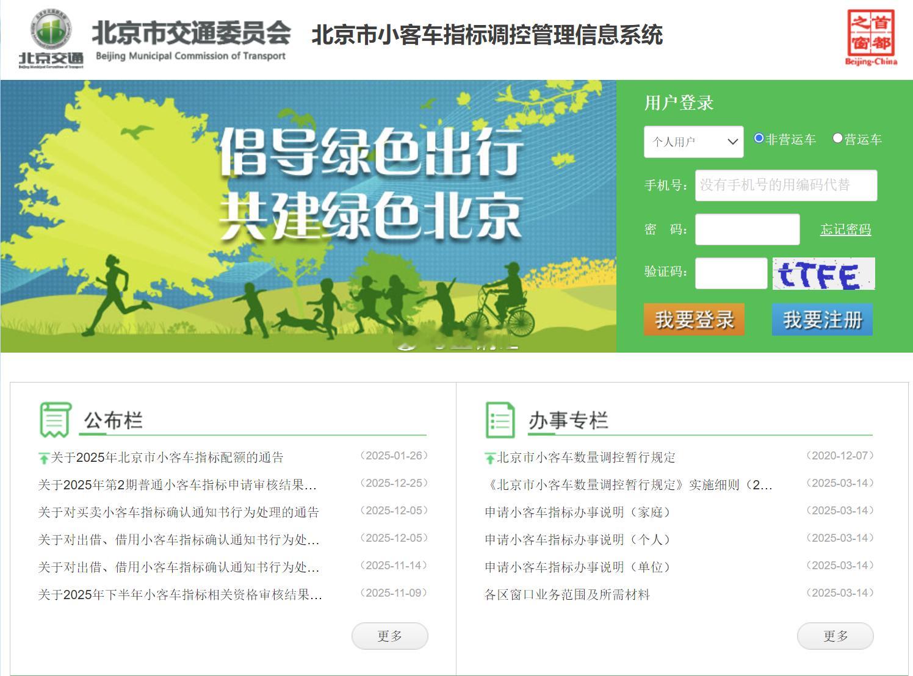Image resolution: width=913 pixels, height=676 pixels.
Task: Click the 办事专栏 document list icon
Action: click(x=500, y=420)
